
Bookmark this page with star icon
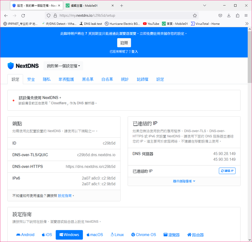(195, 16)
